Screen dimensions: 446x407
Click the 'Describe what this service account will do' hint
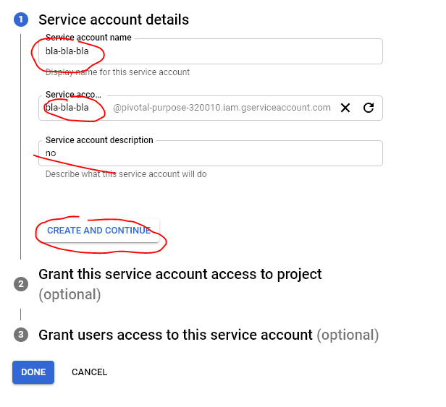pos(126,174)
